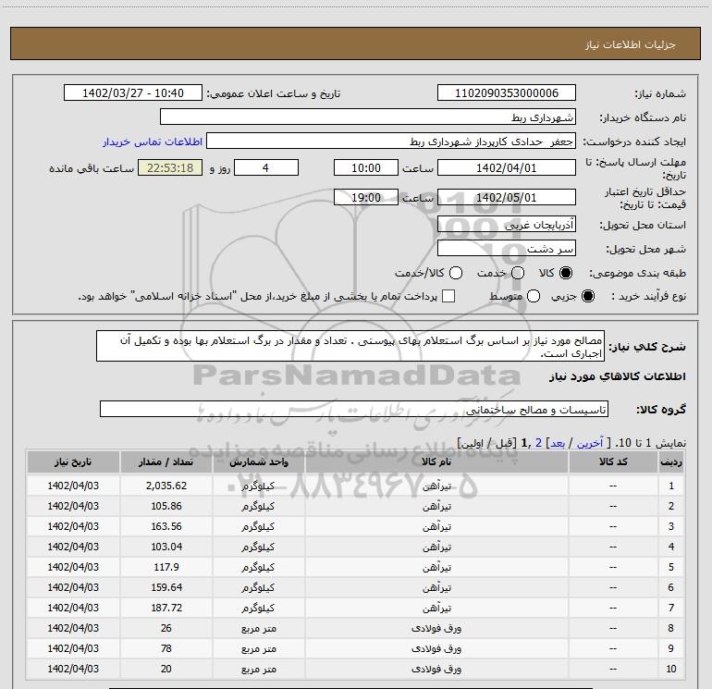Click the تاریخ نیاز column header
The width and height of the screenshot is (712, 689).
[x=73, y=461]
